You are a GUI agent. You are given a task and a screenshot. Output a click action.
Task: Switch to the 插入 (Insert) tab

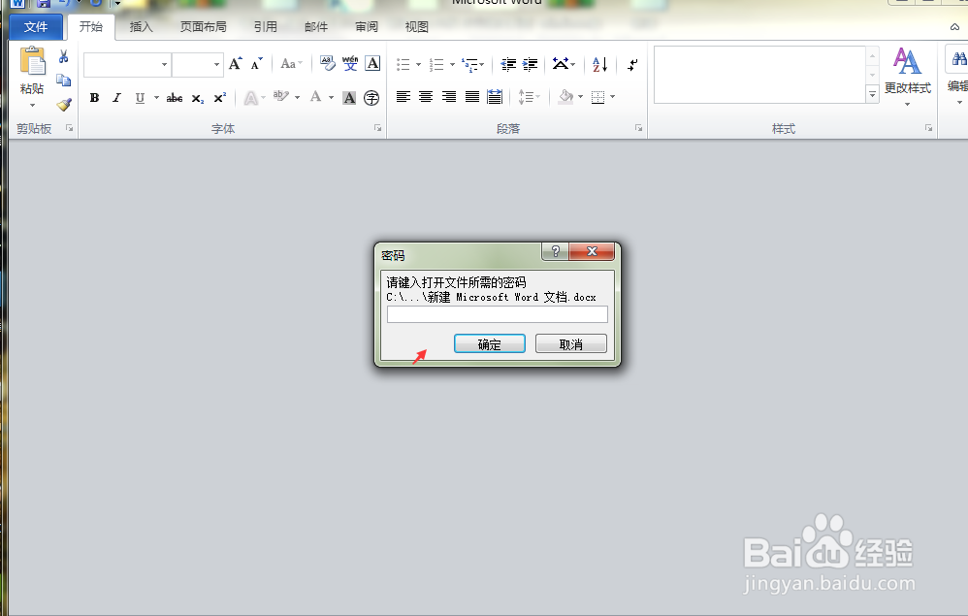tap(141, 27)
